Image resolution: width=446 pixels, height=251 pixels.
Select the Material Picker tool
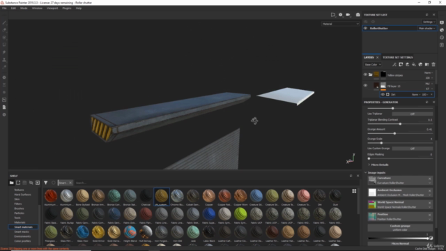[4, 67]
